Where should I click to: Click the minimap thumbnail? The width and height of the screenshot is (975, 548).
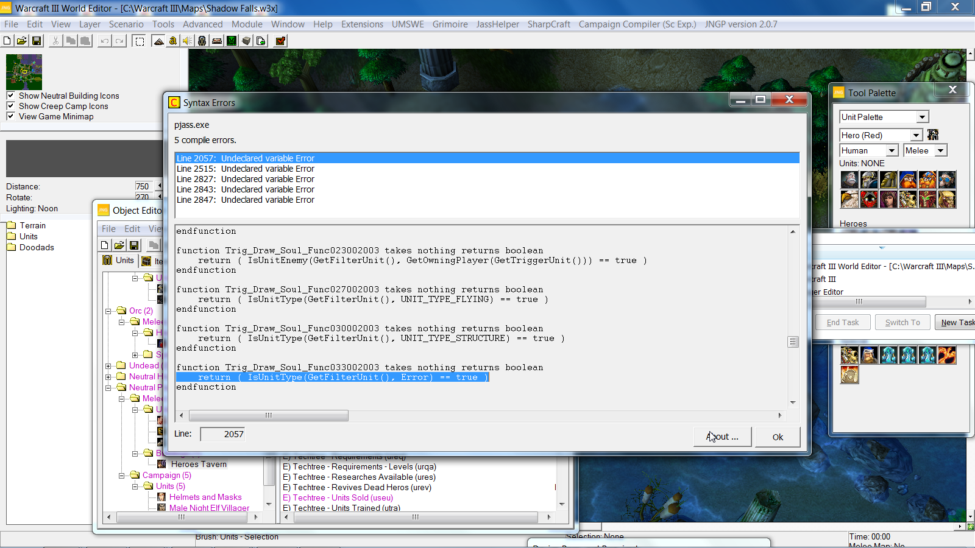point(24,72)
